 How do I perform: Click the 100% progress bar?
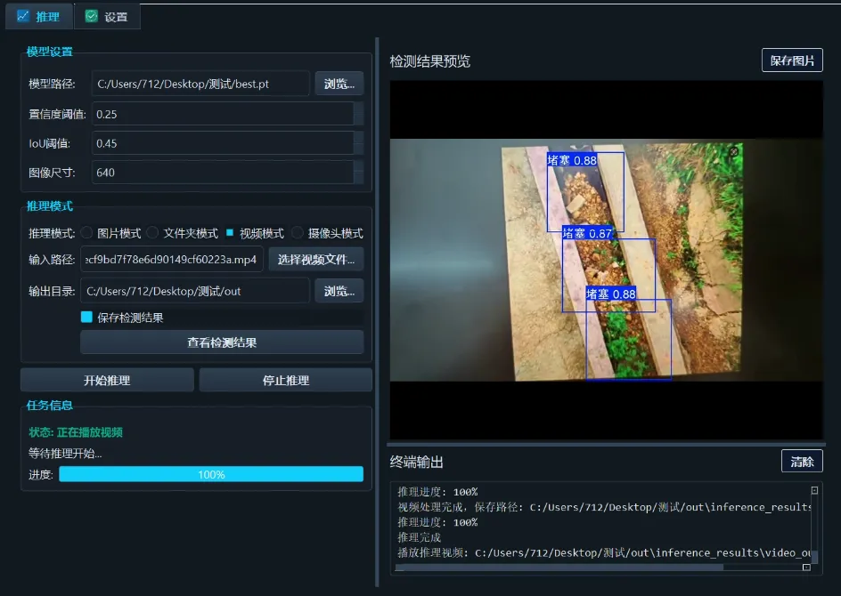point(210,474)
